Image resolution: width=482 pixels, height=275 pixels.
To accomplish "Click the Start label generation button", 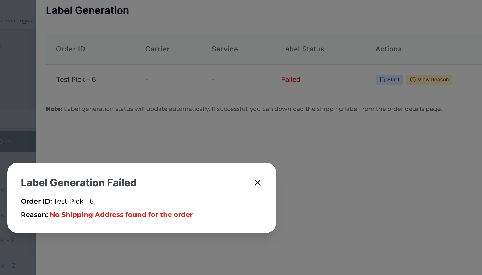I will [389, 80].
